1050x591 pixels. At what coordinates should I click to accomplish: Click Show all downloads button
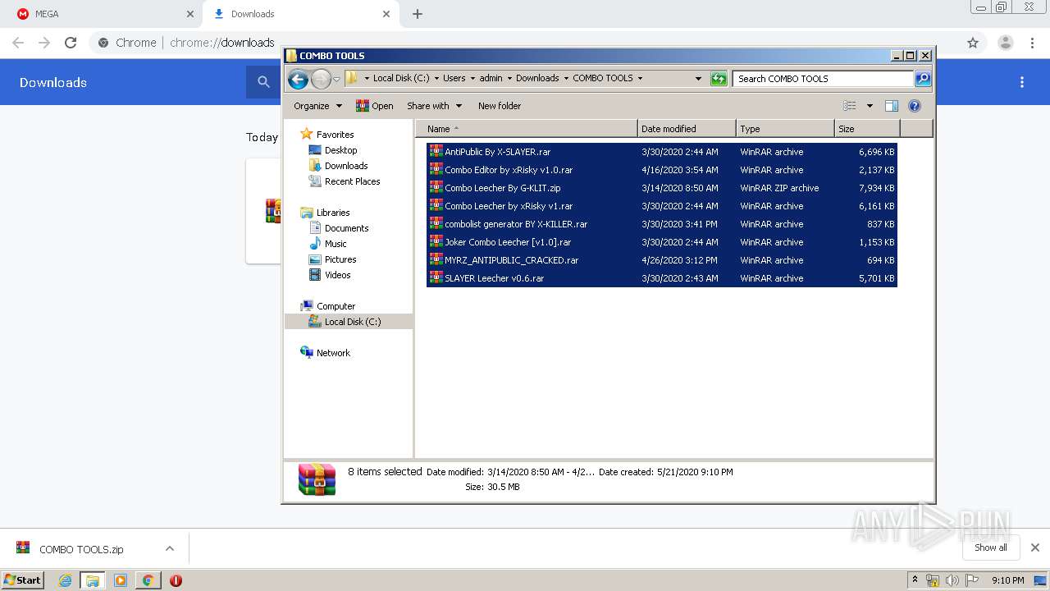click(991, 547)
